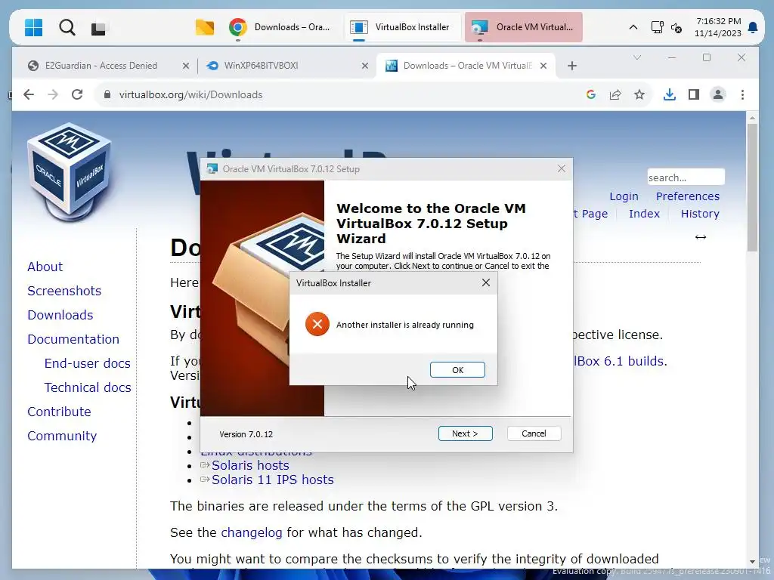Viewport: 774px width, 580px height.
Task: Open End-user docs link
Action: click(x=88, y=363)
